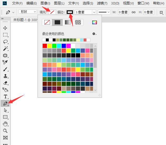The image size is (166, 145).
Task: Pick the pure yellow swatch in first row
Action: [50, 46]
